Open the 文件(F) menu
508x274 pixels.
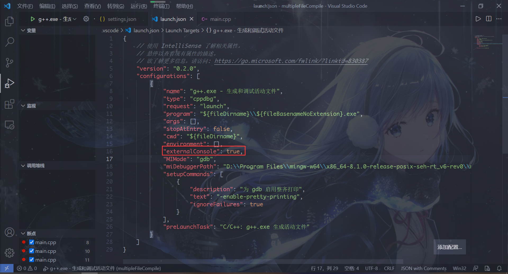pyautogui.click(x=25, y=6)
